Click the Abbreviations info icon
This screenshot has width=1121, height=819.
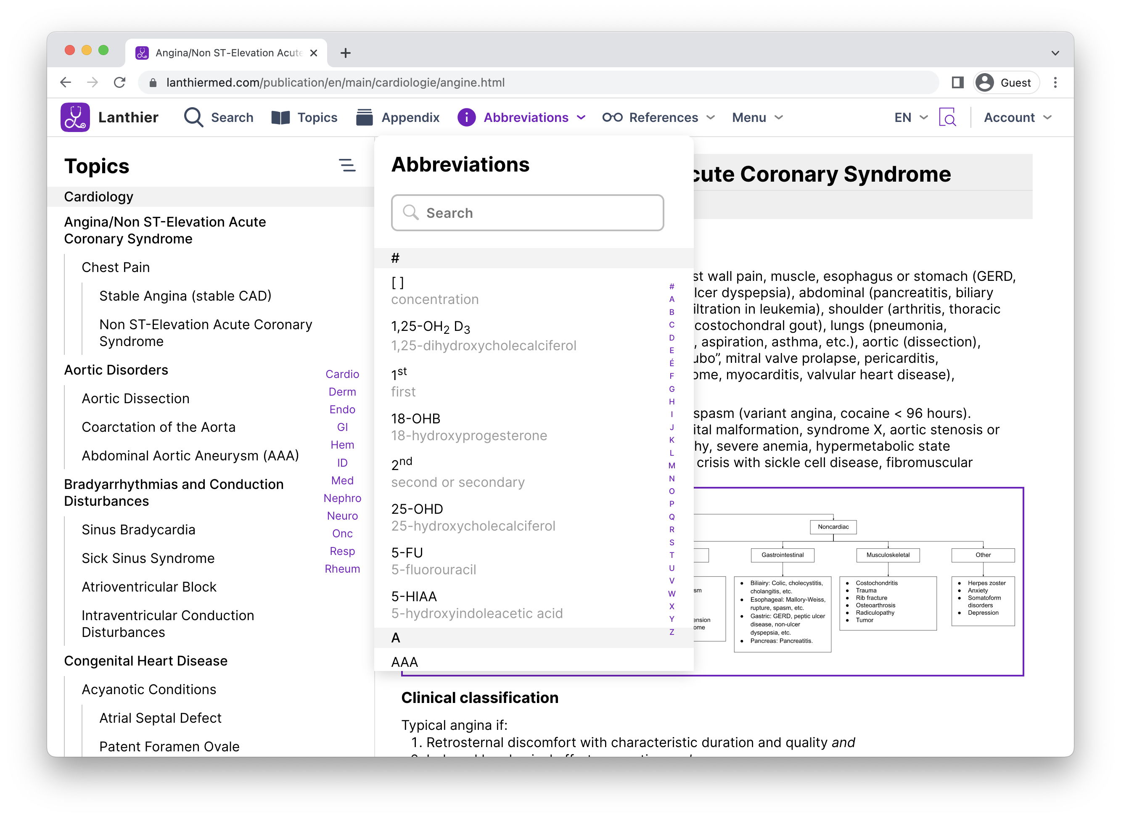tap(466, 117)
